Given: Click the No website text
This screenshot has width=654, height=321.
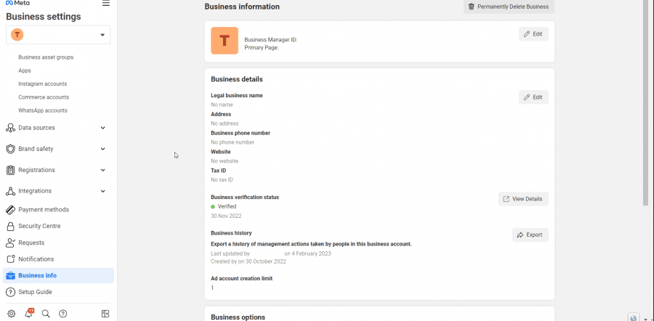Looking at the screenshot, I should pos(225,161).
